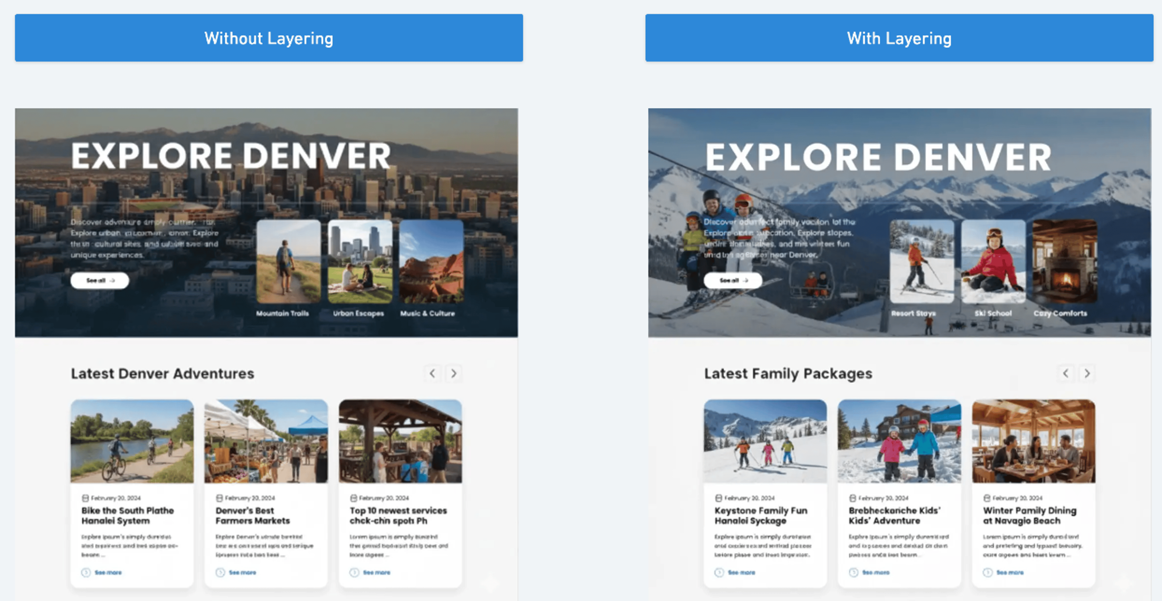
Task: Open the Resort Stays thumbnail
Action: click(x=922, y=262)
